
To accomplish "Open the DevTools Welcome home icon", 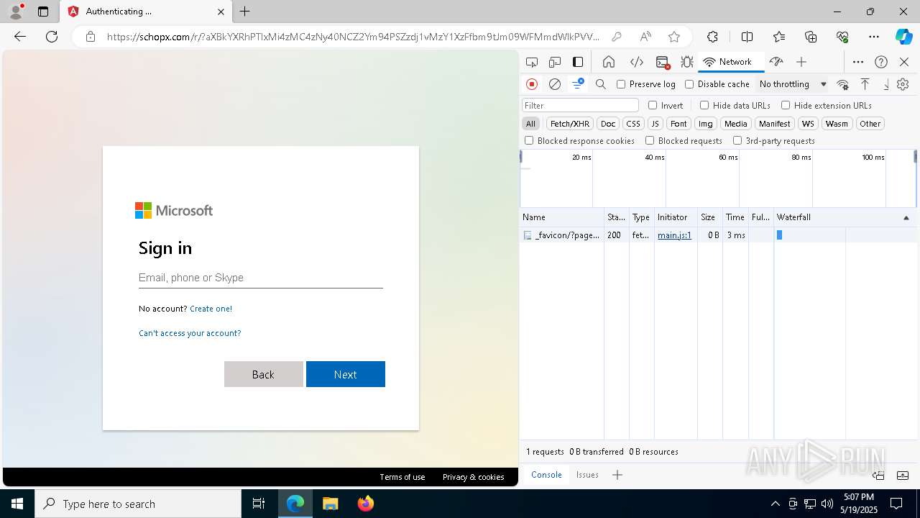I will click(609, 62).
